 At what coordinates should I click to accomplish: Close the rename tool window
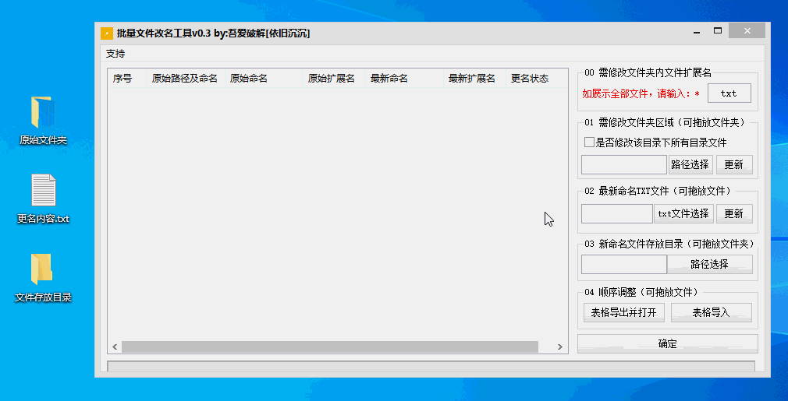tap(747, 31)
